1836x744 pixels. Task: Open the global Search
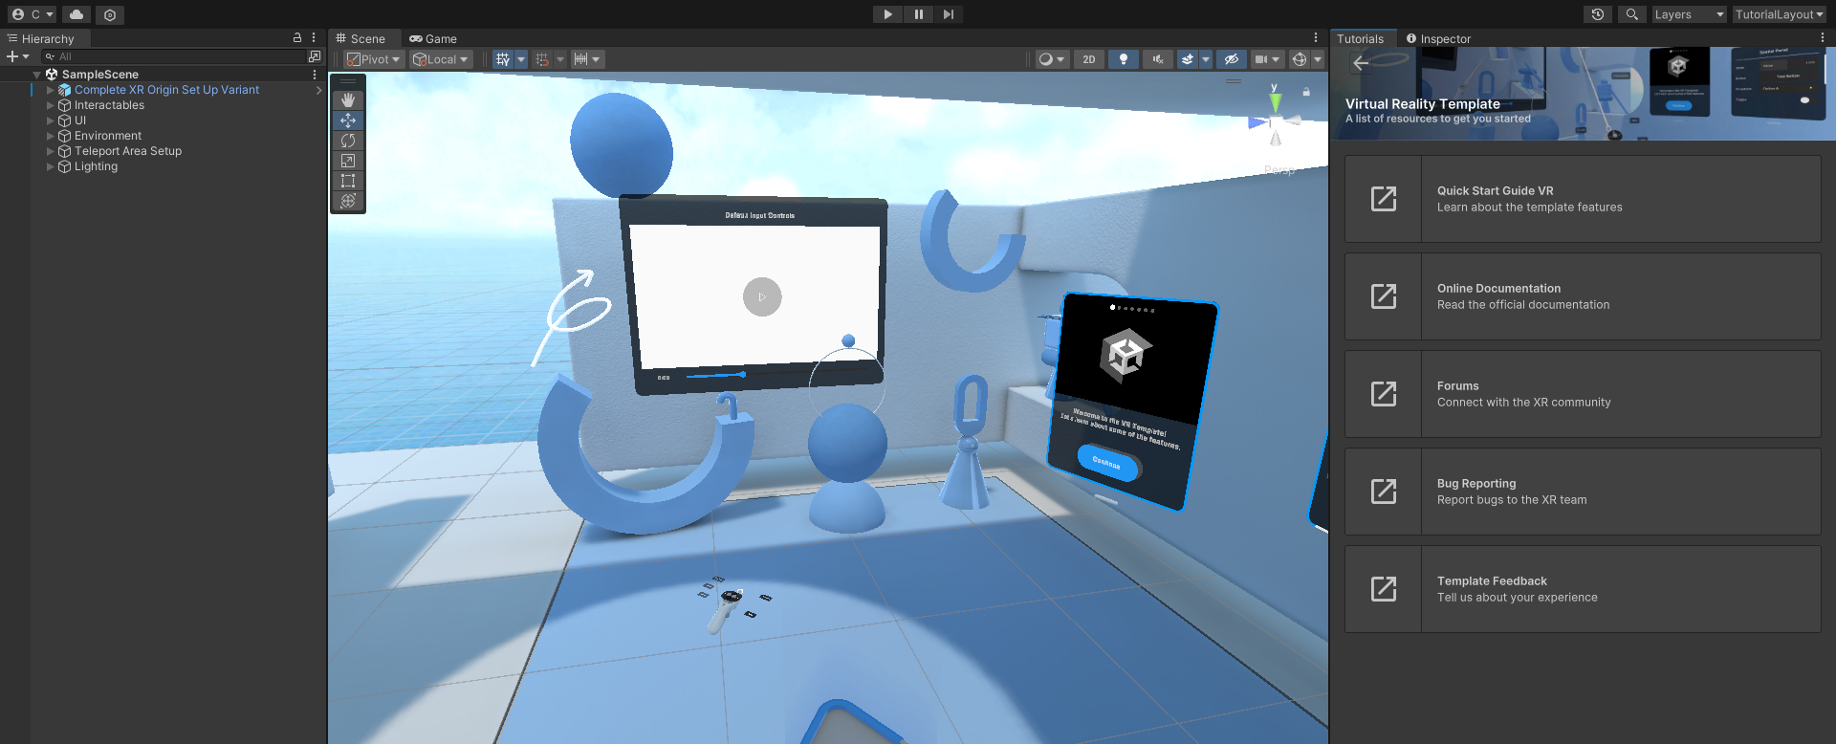(1631, 14)
